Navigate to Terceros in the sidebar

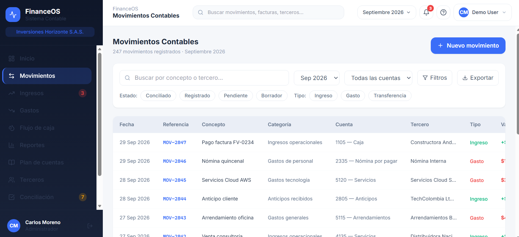[47, 180]
